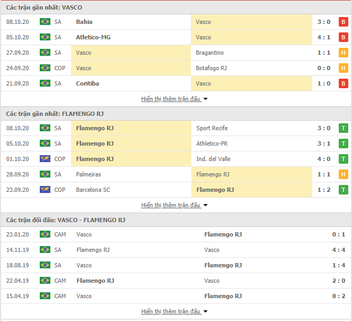
Task: Open the Botafogo RJ team link
Action: pos(211,68)
